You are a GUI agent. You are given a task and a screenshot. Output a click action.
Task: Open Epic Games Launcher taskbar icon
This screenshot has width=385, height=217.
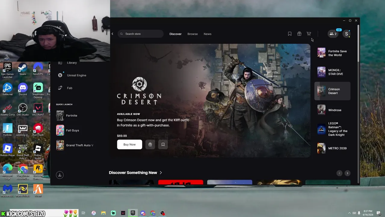point(133,213)
